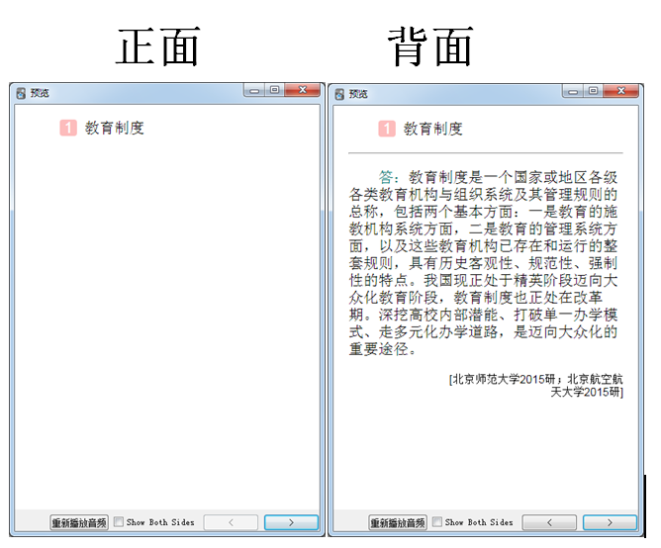
Task: Go to next card in right preview window
Action: coord(610,522)
